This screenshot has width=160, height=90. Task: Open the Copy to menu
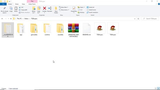tap(39, 10)
